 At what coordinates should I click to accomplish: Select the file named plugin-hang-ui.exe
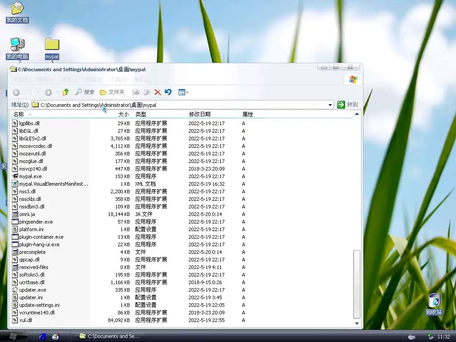(x=39, y=244)
